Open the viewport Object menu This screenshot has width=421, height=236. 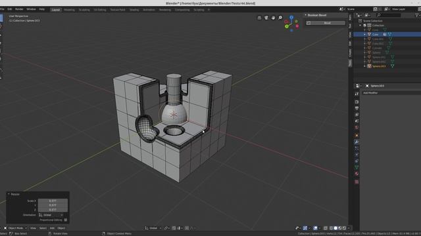[61, 228]
